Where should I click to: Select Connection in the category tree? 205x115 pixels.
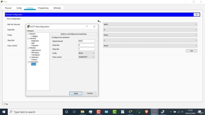34,62
